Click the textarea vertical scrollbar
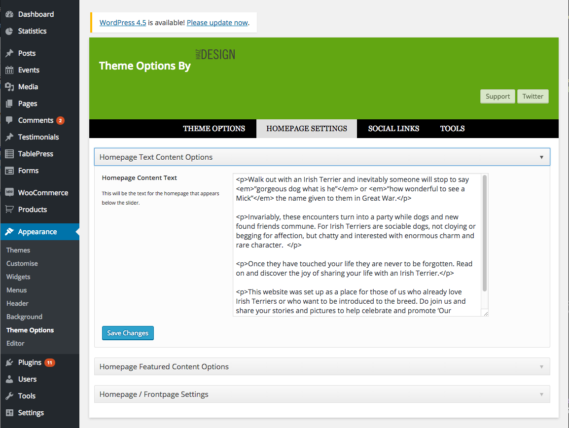 [485, 233]
